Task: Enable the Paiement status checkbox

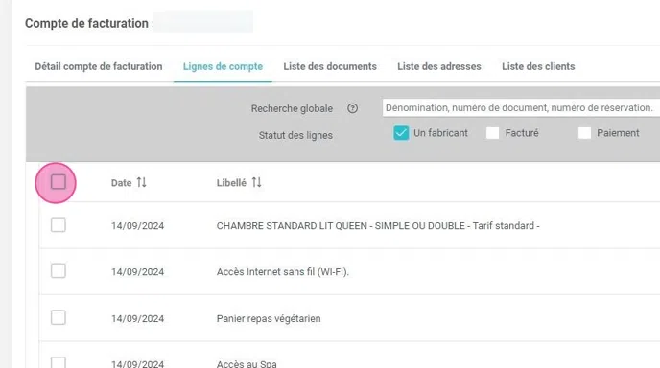Action: (584, 133)
